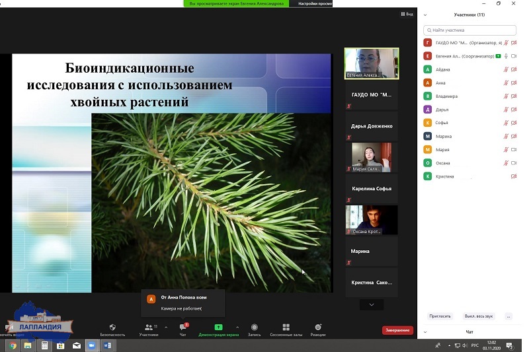
Task: Show hidden tray icons arrow
Action: (x=449, y=345)
